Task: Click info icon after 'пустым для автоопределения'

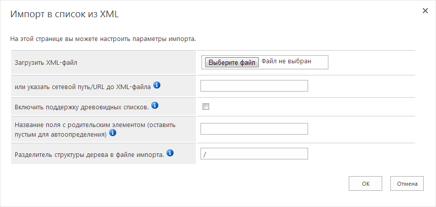Action: tap(113, 133)
